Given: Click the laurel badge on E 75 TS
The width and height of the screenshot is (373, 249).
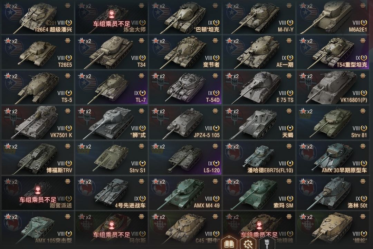Looking at the screenshot, I should click(290, 93).
